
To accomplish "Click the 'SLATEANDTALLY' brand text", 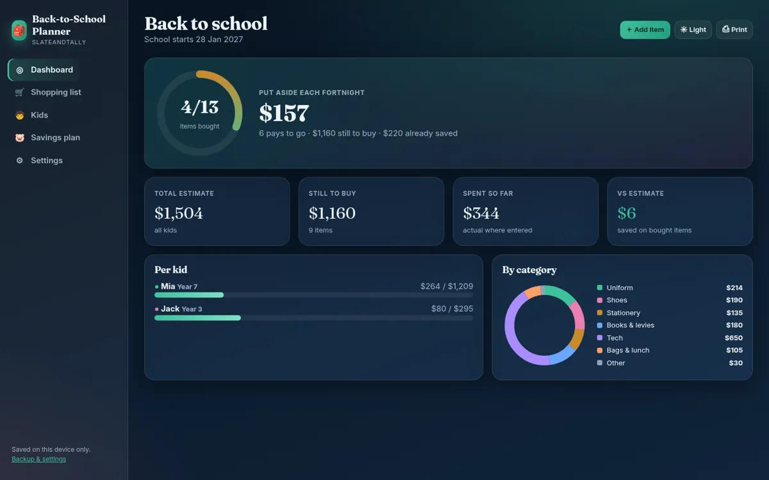I will tap(59, 42).
